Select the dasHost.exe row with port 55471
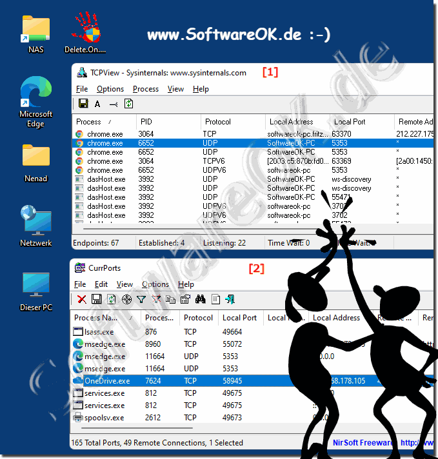The height and width of the screenshot is (459, 438). [253, 197]
